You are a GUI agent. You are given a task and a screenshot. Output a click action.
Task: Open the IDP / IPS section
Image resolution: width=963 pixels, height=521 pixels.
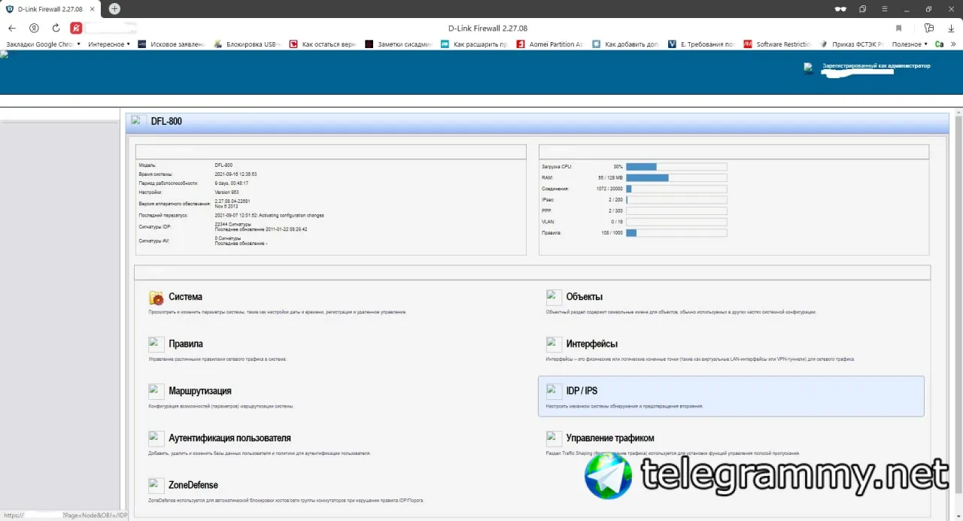582,391
